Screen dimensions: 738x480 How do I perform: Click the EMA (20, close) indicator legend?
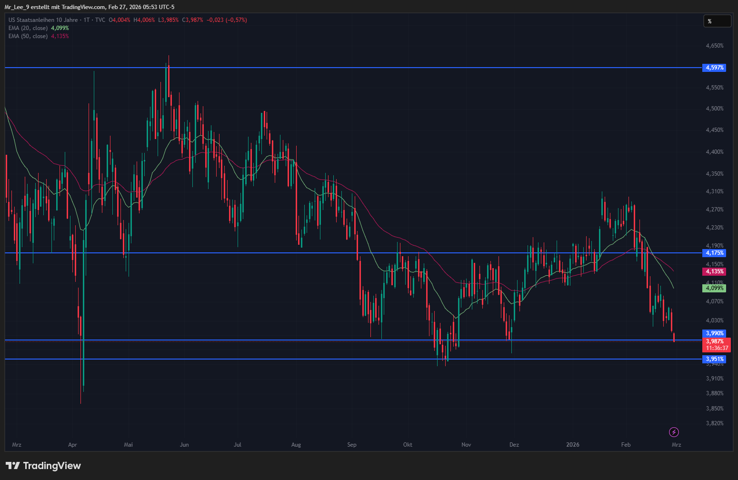click(28, 28)
